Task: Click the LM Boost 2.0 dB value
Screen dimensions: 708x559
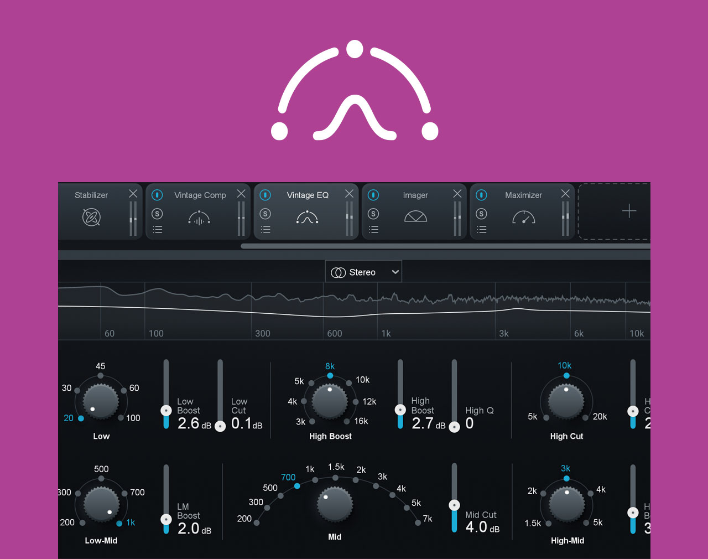Action: coord(194,529)
